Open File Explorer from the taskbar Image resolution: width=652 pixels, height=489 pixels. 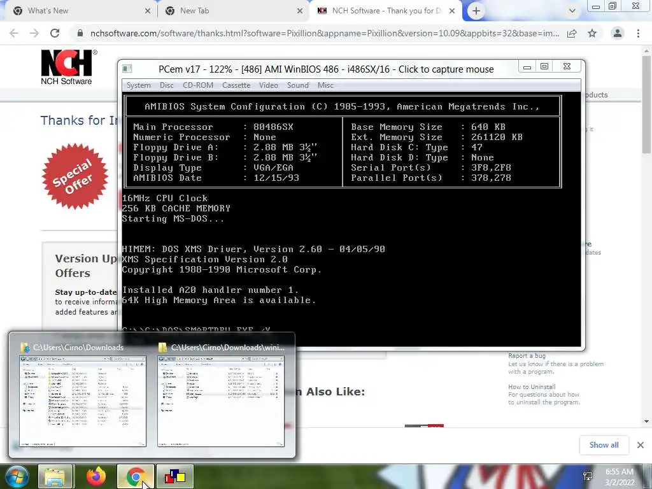coord(55,476)
